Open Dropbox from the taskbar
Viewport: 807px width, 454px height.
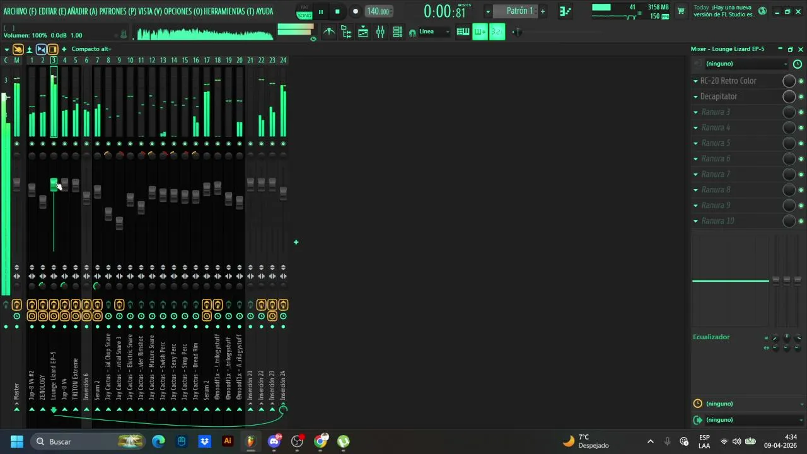(204, 441)
